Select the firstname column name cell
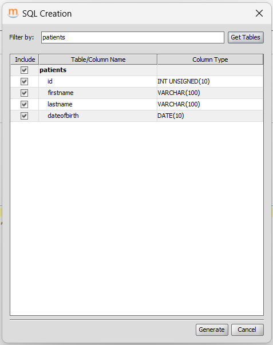The height and width of the screenshot is (345, 273). 98,93
